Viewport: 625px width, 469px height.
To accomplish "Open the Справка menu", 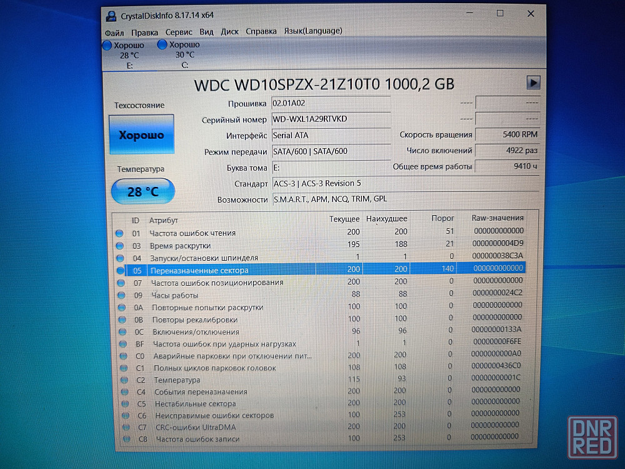I will coord(261,31).
